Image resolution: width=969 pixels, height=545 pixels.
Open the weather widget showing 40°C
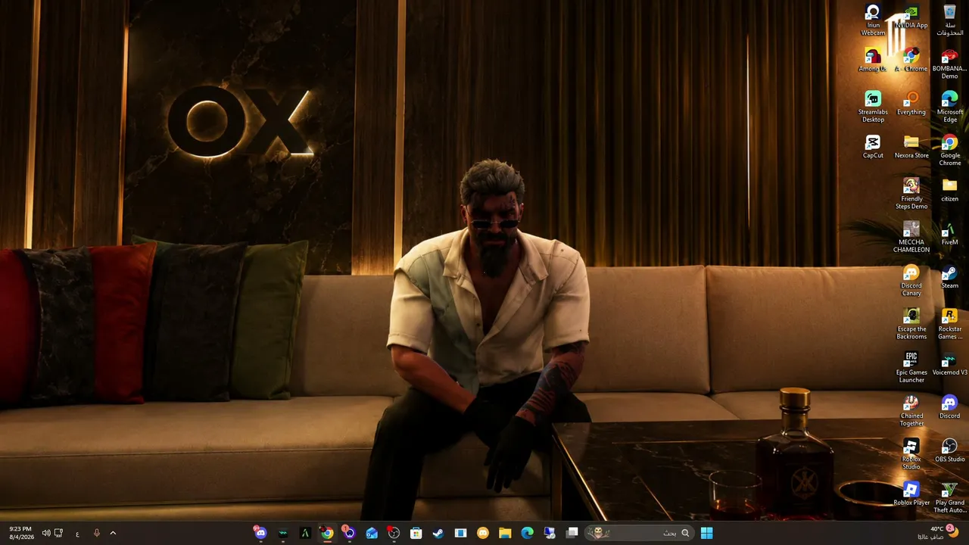(x=937, y=533)
